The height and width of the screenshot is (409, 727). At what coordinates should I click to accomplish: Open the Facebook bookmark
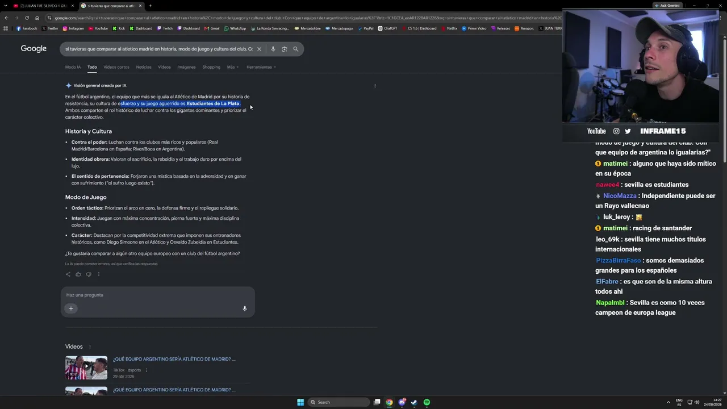(27, 28)
